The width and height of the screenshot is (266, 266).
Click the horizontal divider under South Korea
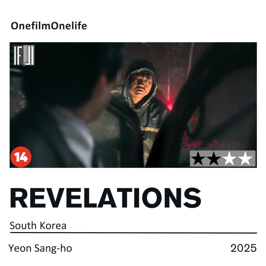(x=133, y=233)
